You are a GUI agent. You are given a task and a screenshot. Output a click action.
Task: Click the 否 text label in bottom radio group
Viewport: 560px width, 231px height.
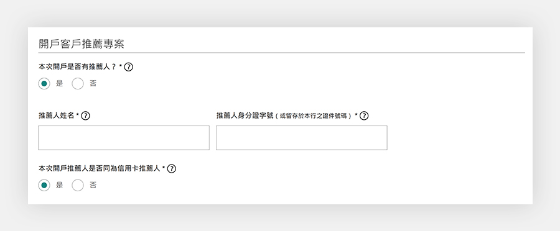pos(93,186)
